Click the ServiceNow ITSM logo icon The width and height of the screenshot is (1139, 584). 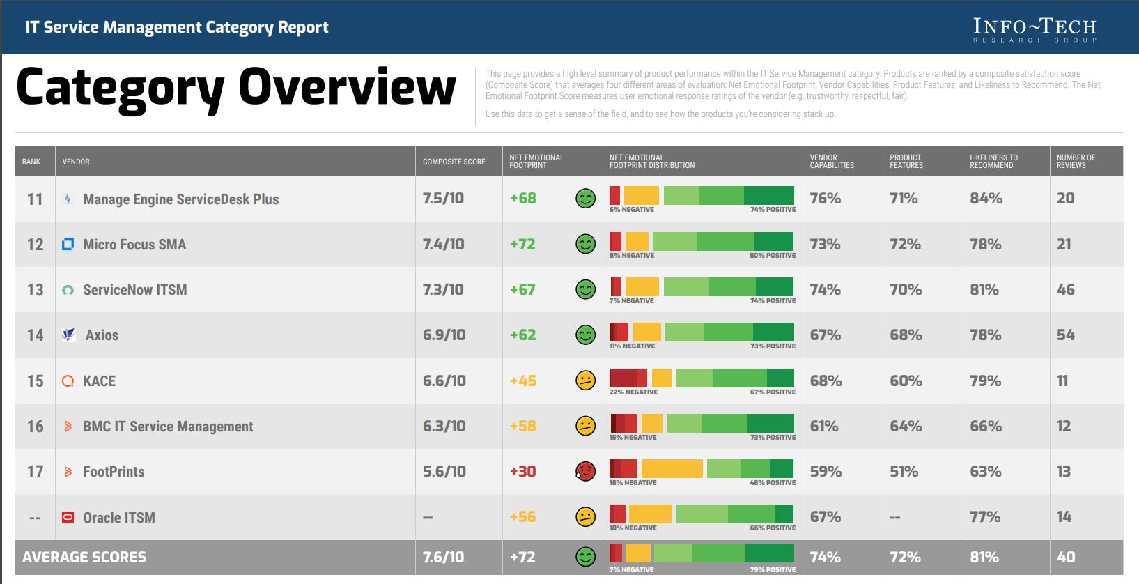click(68, 290)
